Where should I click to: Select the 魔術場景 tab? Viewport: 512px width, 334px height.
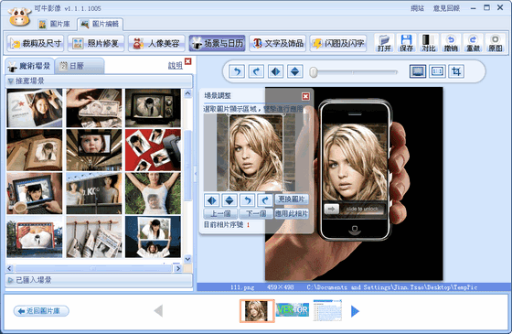point(29,66)
